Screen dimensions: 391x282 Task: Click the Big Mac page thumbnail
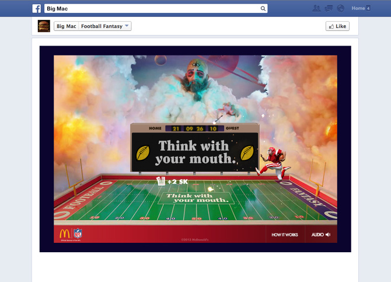click(x=44, y=26)
